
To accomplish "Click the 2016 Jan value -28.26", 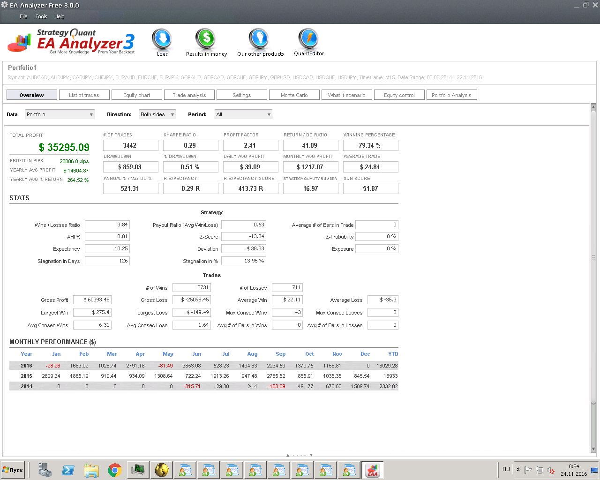I will [53, 366].
